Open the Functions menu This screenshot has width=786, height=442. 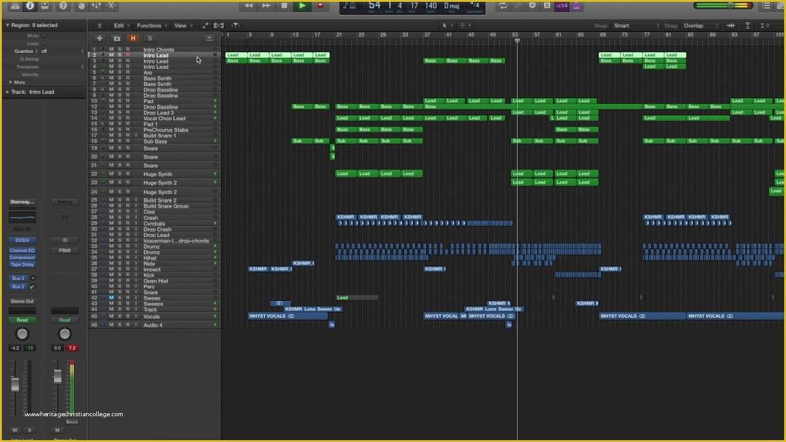(x=152, y=26)
